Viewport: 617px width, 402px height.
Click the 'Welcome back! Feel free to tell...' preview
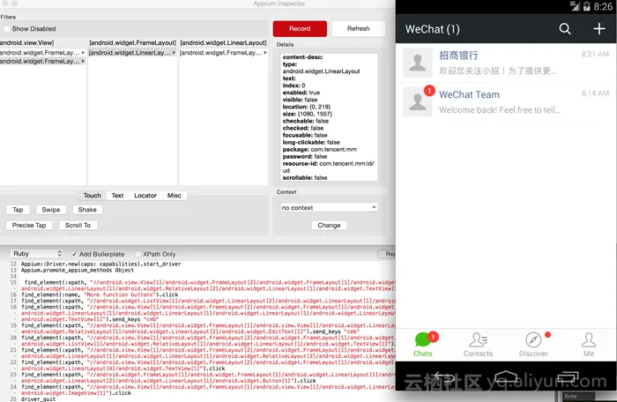click(x=500, y=110)
